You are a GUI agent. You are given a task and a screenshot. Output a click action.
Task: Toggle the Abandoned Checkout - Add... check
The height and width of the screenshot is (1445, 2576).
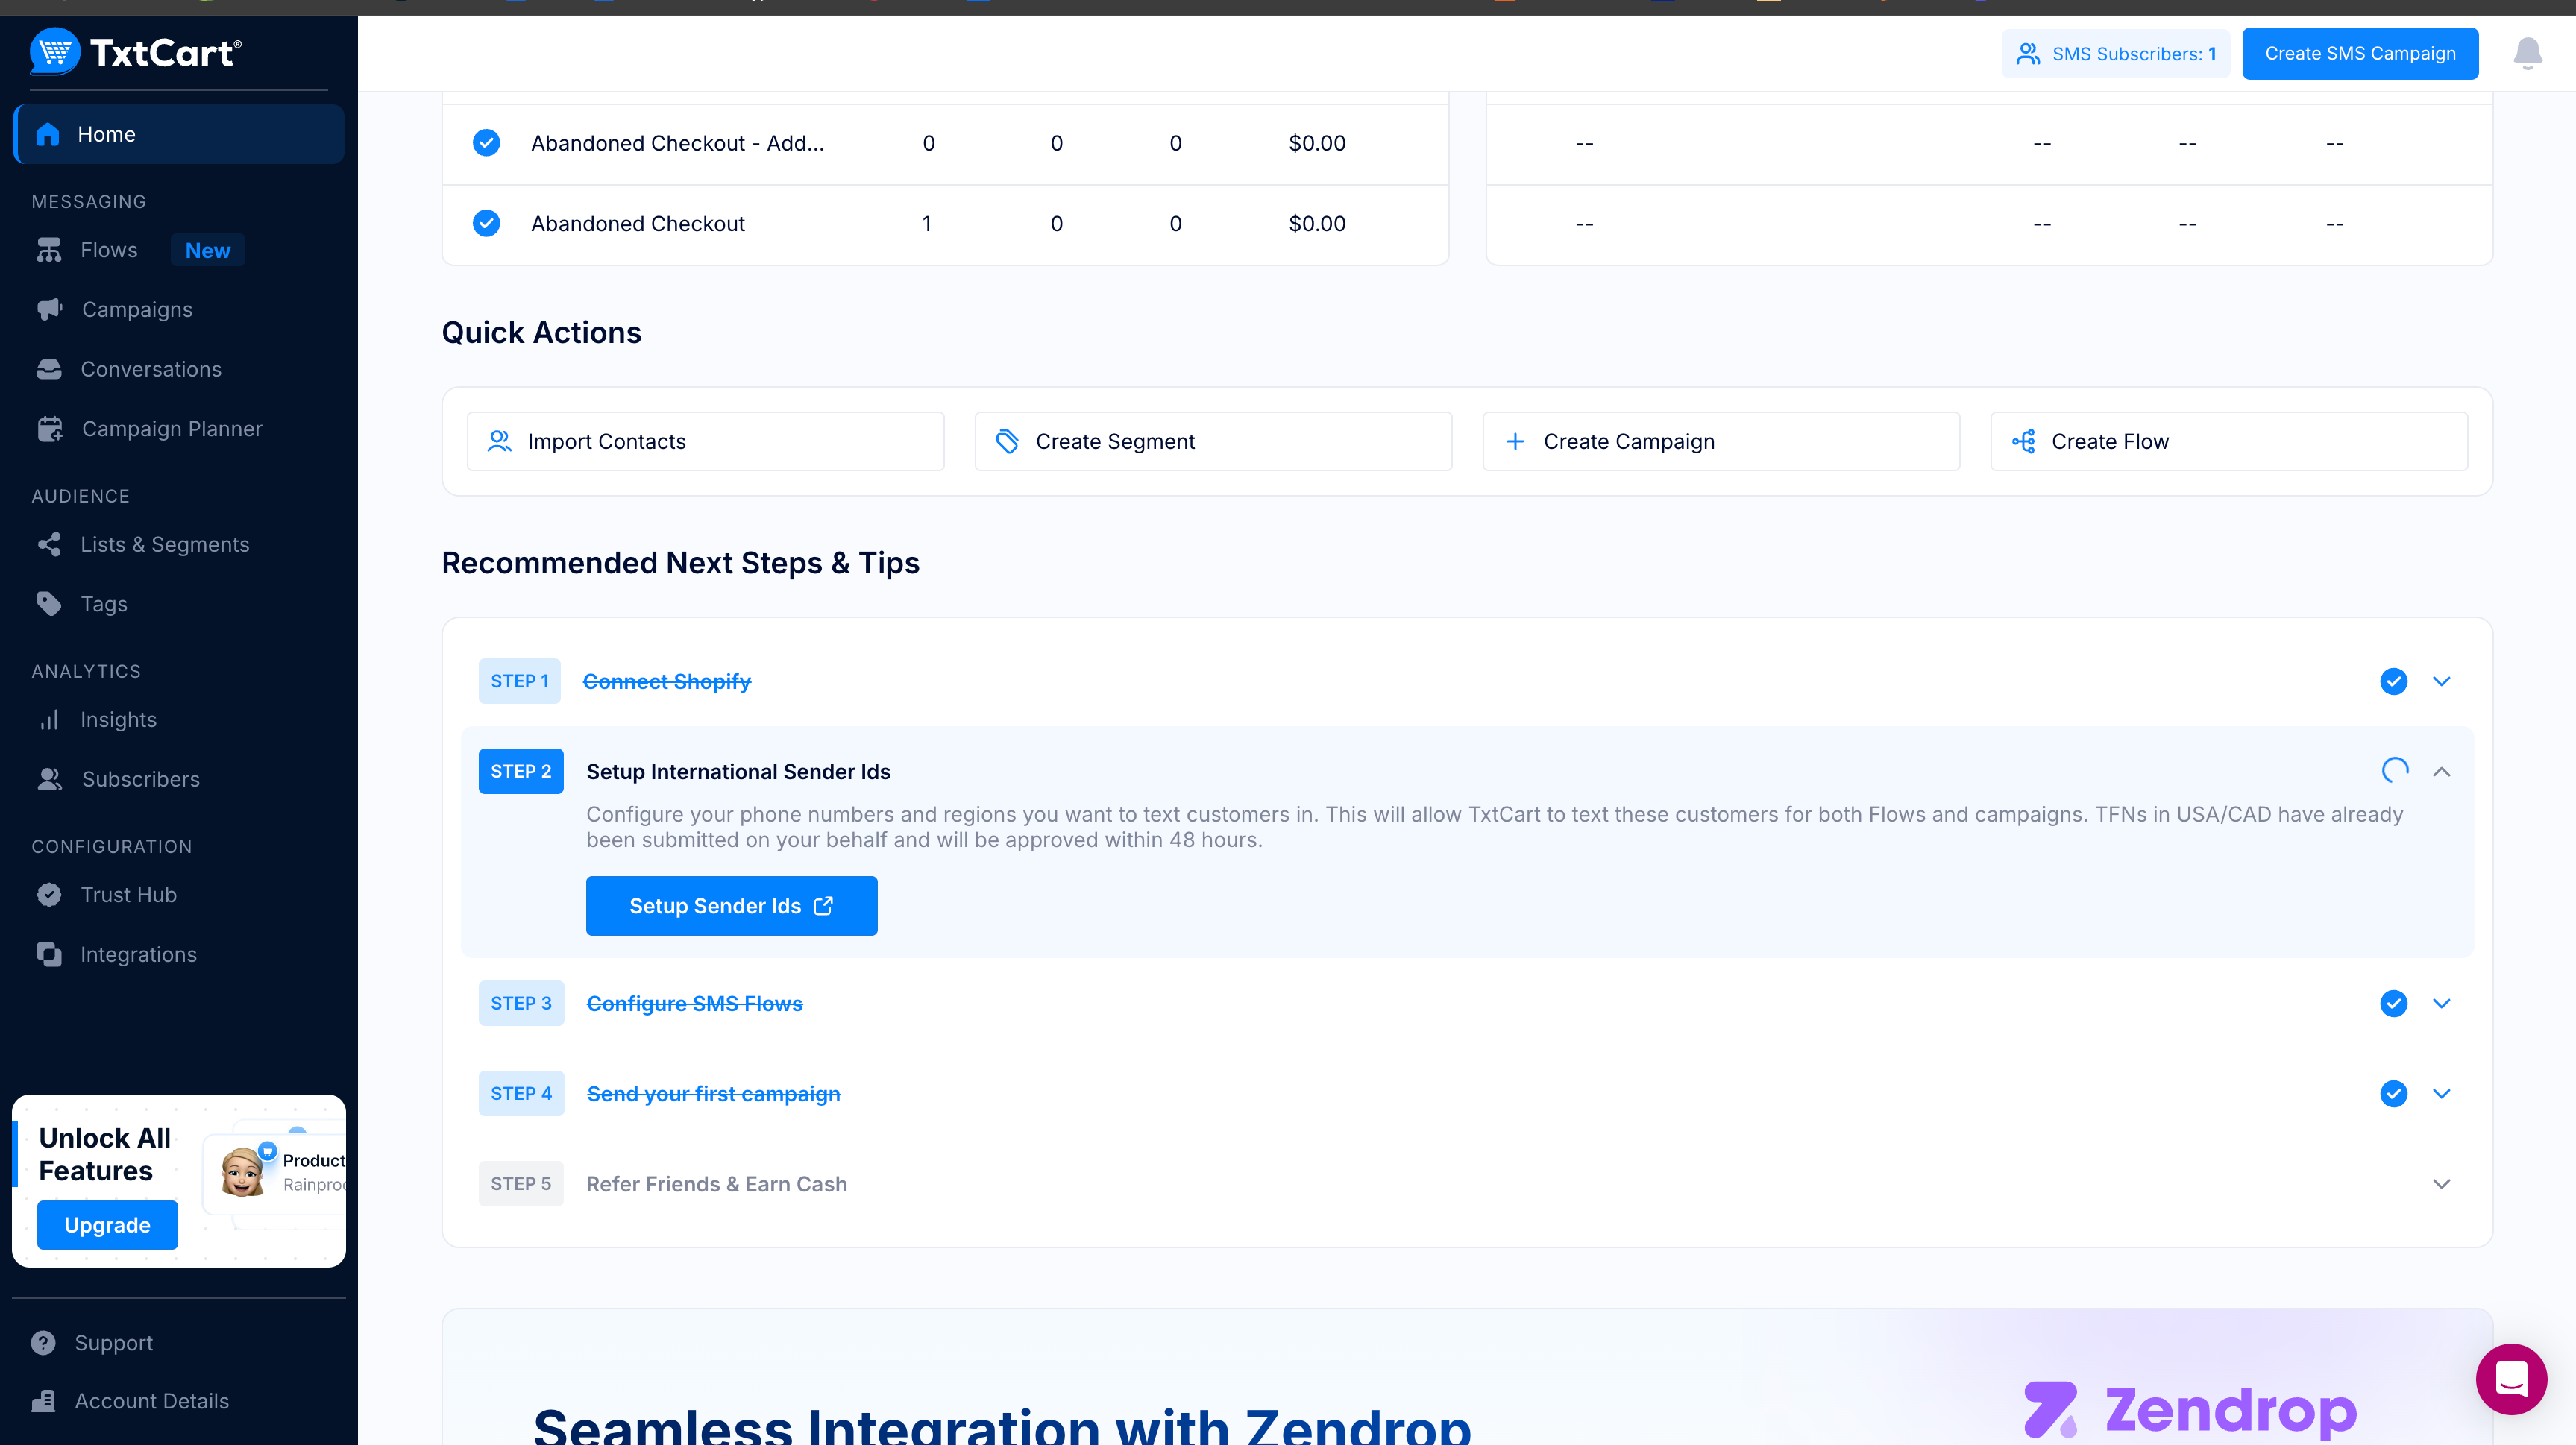click(x=486, y=143)
